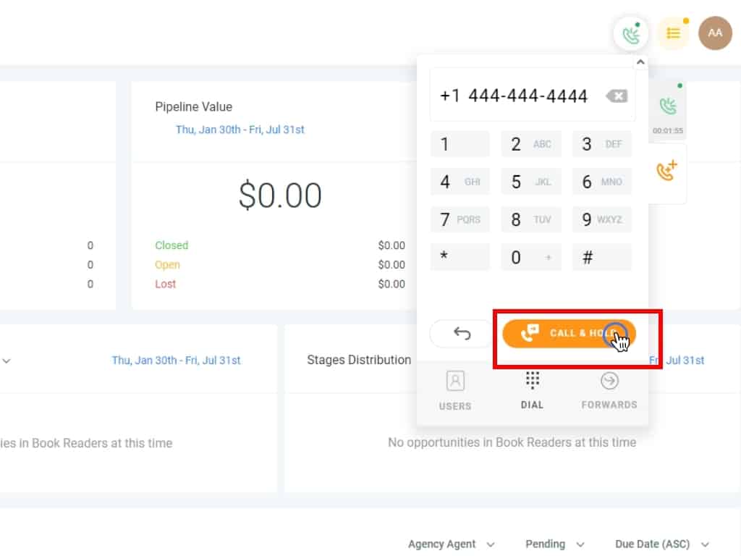Click the orange add call icon
This screenshot has height=556, width=741.
coord(667,172)
